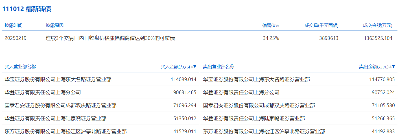Select 东方证券上海松江区沪亭北路 in the 卖出 table
The height and width of the screenshot is (136, 400).
click(264, 131)
